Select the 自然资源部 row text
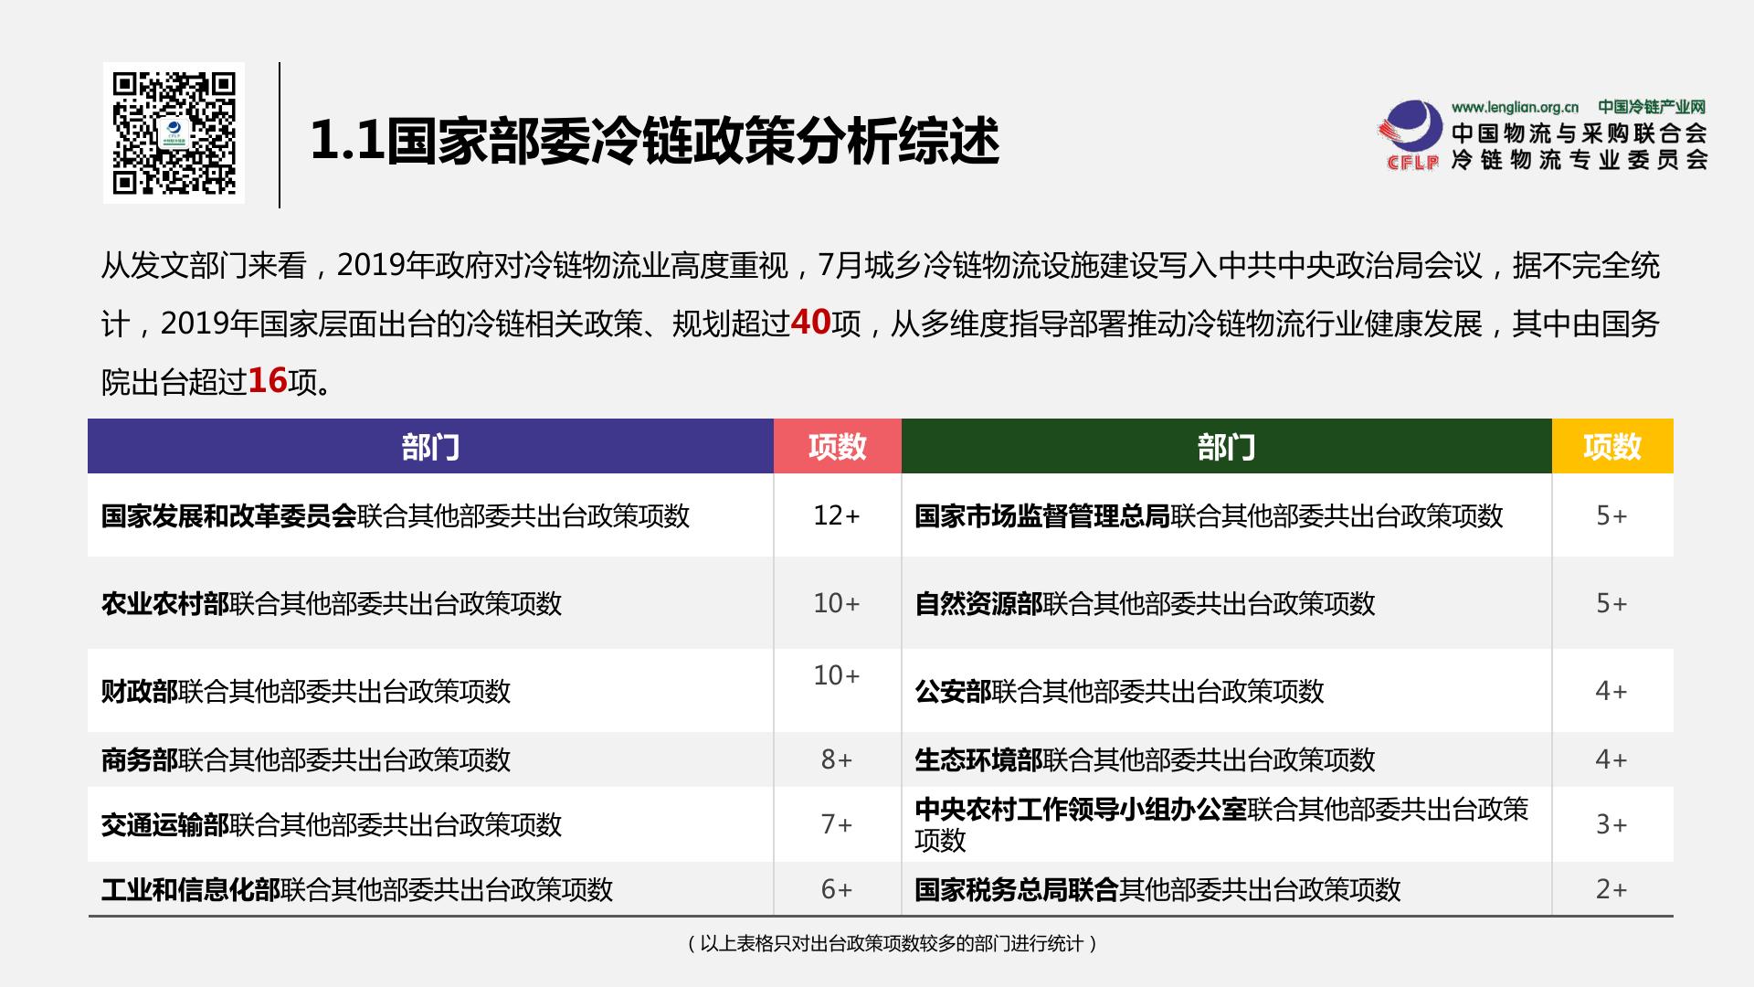This screenshot has height=987, width=1754. click(x=1145, y=604)
